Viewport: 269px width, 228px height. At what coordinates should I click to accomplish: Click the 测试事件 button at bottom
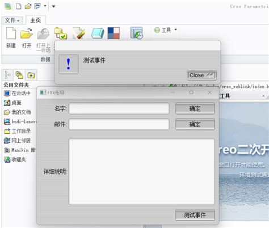tap(195, 215)
